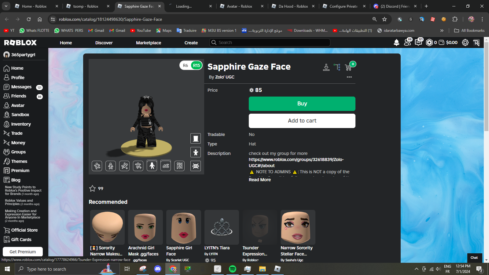Image resolution: width=489 pixels, height=275 pixels.
Task: Play the walk animation preview
Action: click(x=111, y=166)
